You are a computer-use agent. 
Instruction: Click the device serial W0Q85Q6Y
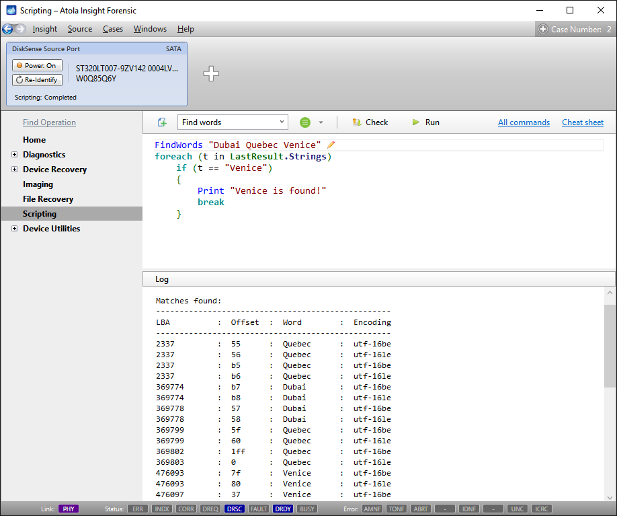[96, 79]
